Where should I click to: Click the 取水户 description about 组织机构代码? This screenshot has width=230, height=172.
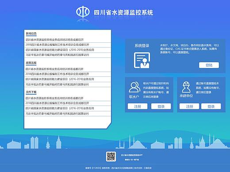tap(156, 90)
